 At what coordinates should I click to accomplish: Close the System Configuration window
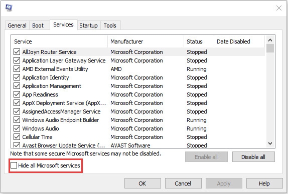(x=279, y=8)
